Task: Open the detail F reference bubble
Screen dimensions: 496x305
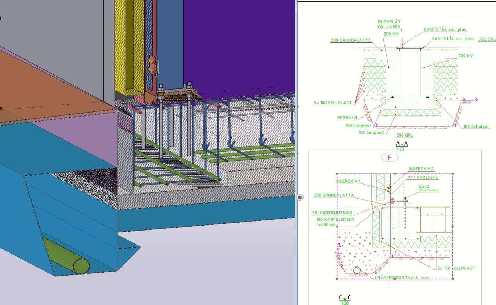Action: click(390, 157)
